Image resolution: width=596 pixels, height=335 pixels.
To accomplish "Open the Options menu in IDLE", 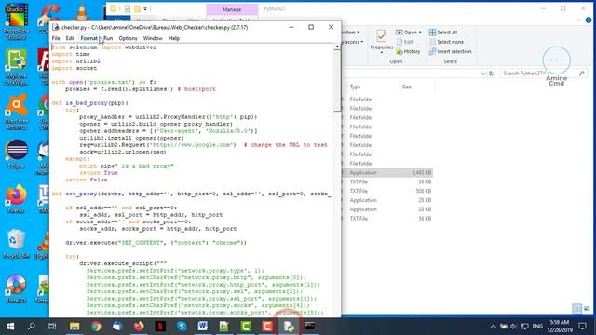I will coord(128,38).
